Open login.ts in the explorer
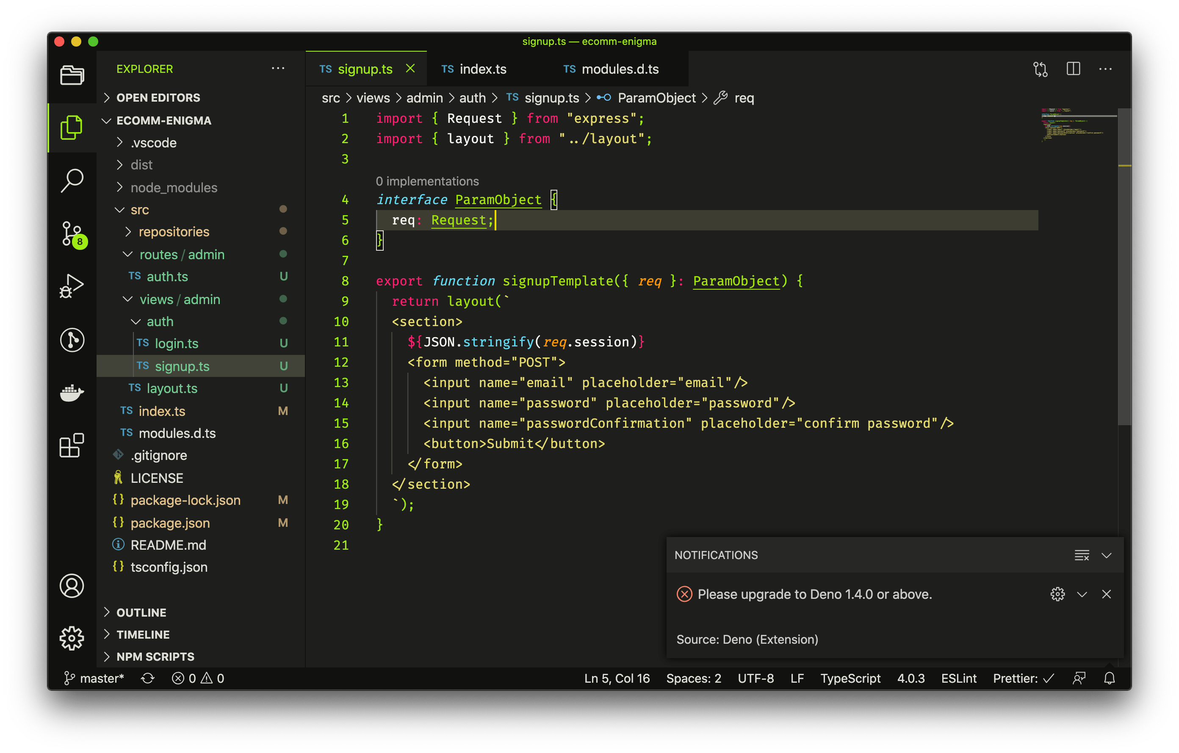Screen dimensions: 1179x753 pyautogui.click(x=201, y=343)
